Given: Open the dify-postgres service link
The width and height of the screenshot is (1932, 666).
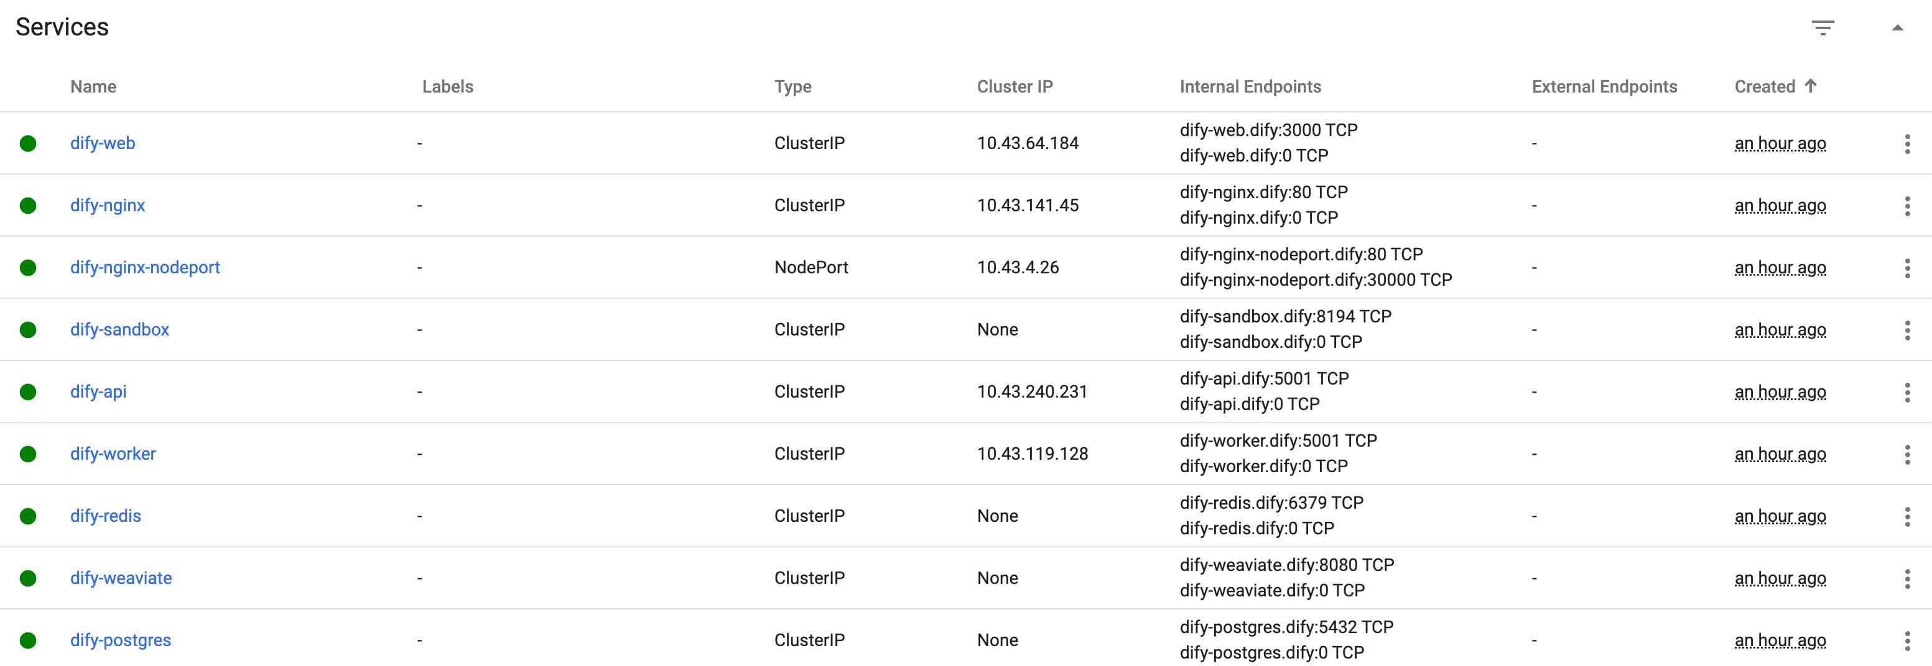Looking at the screenshot, I should point(120,641).
